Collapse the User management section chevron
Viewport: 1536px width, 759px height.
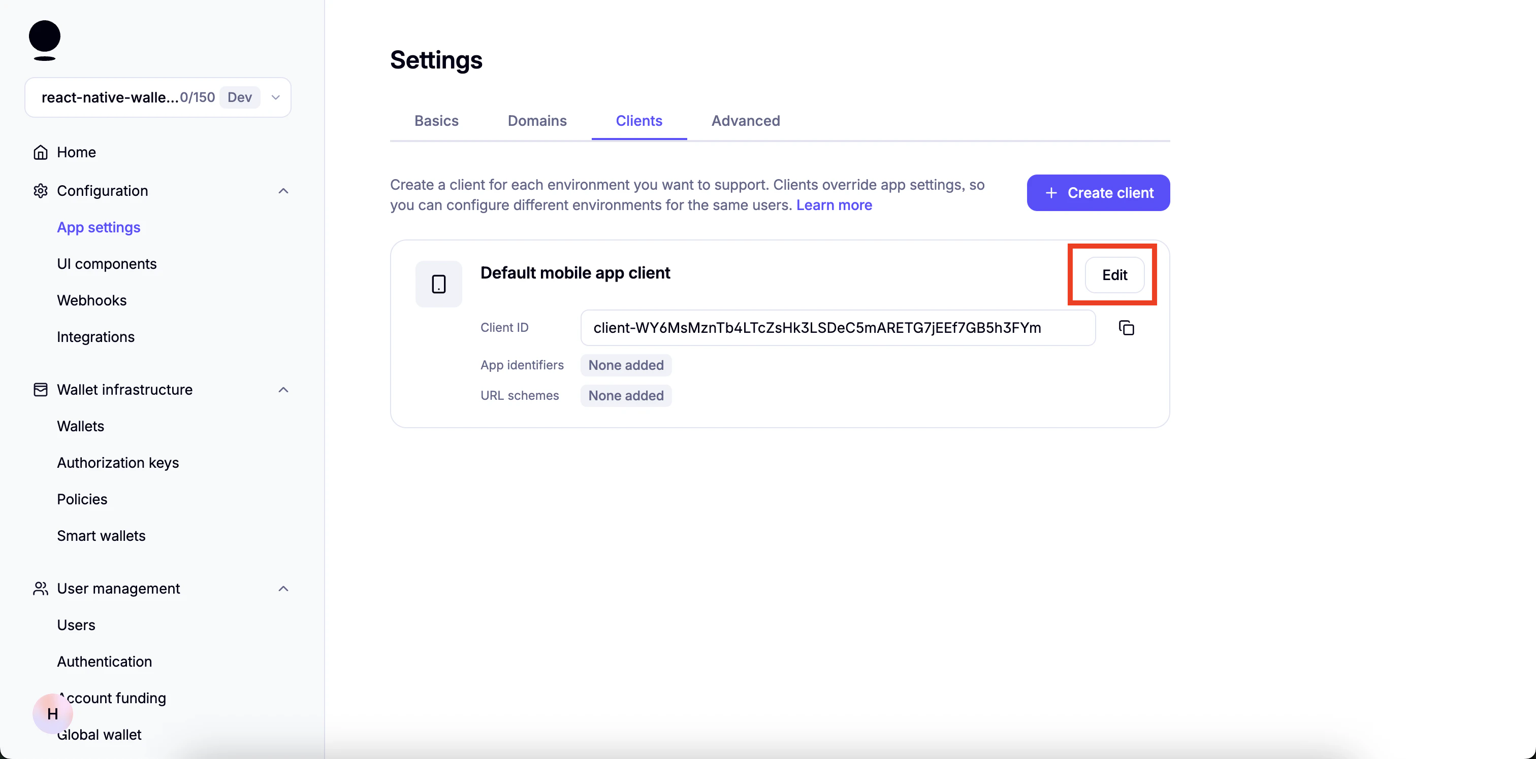click(283, 589)
